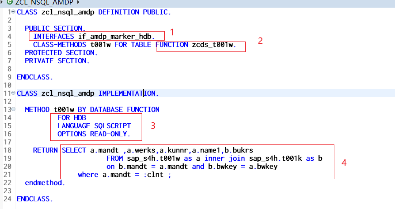Click 'b.bukrs' column on line 18
395x209 pixels.
[x=239, y=150]
